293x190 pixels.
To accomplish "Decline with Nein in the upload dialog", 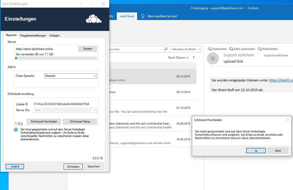I will pos(278,150).
